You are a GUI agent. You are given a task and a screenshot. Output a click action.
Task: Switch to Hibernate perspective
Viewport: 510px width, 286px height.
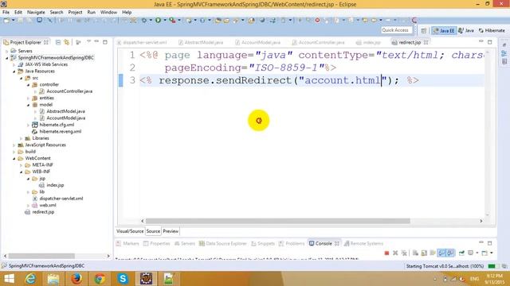coord(492,30)
